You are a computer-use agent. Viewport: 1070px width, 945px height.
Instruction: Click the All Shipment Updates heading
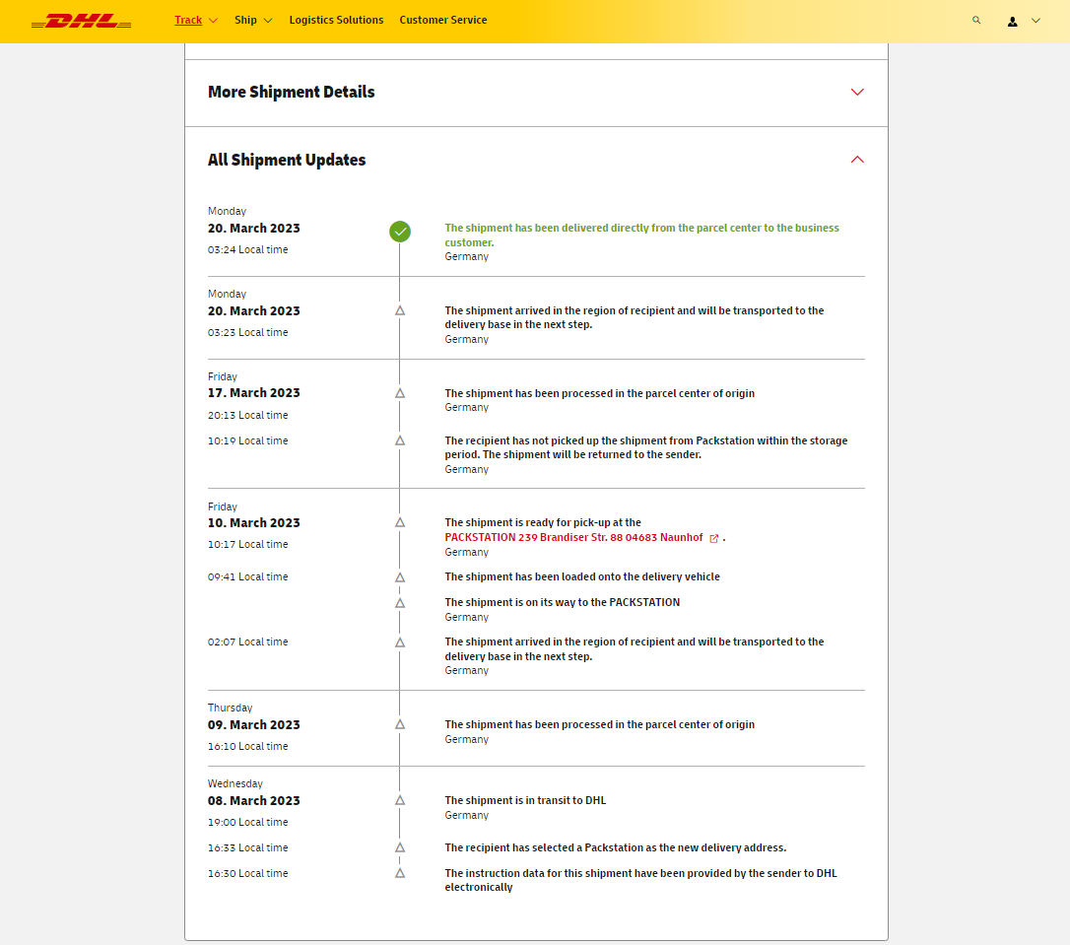click(287, 160)
